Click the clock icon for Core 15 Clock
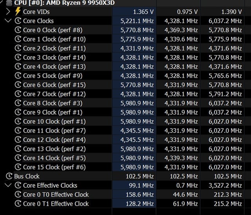Screen dimensions: 251x215 tap(18, 167)
